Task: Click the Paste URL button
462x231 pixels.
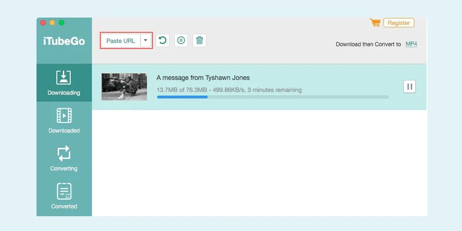Action: click(x=121, y=41)
